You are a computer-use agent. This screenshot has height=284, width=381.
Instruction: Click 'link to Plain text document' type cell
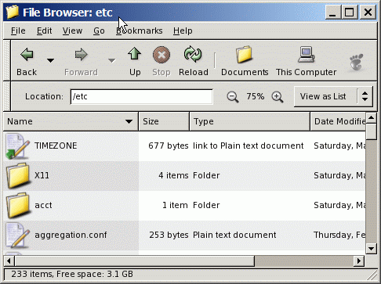(249, 146)
